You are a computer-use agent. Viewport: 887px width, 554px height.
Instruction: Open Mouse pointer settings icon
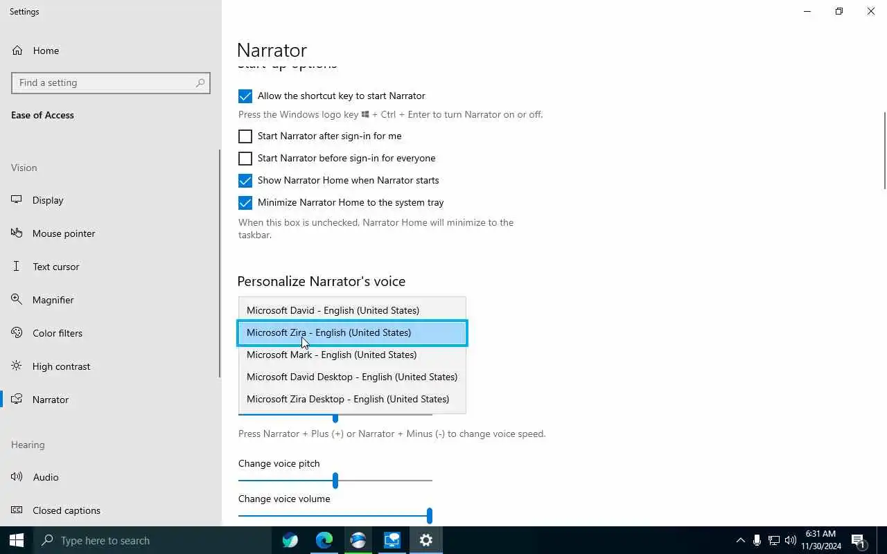point(17,233)
